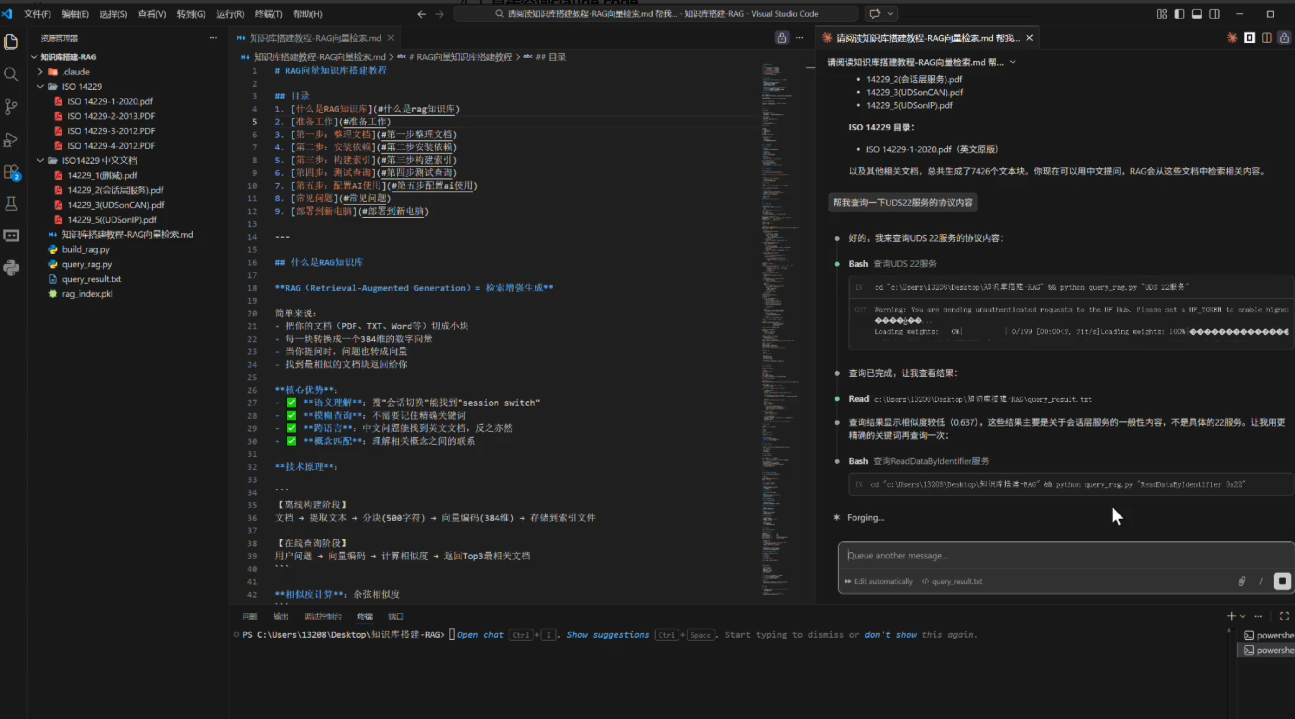
Task: Open the Run and Debug view
Action: pos(11,140)
